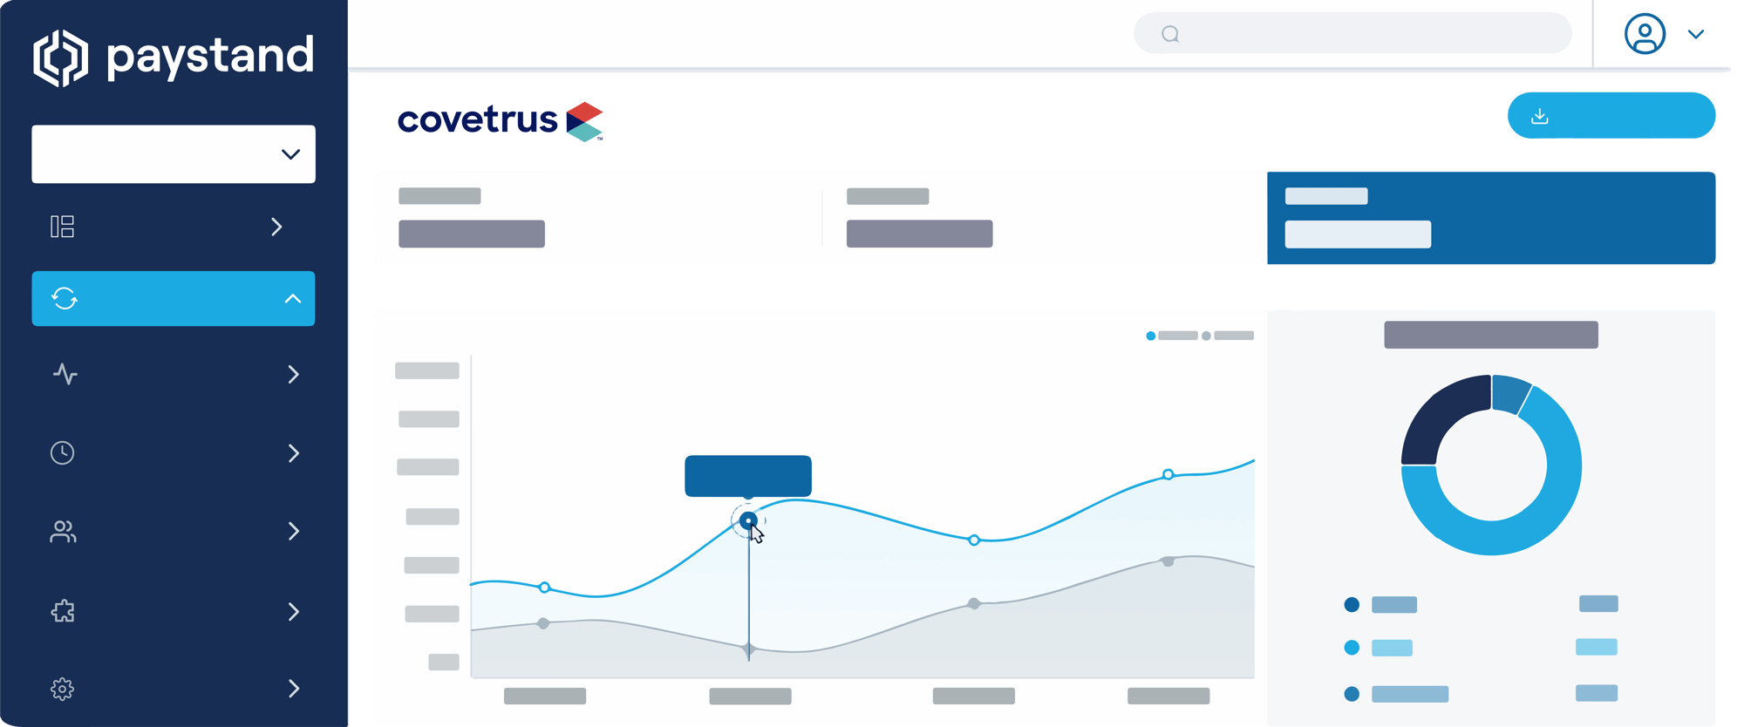The height and width of the screenshot is (727, 1744).
Task: Click the first blue line data point
Action: coord(544,588)
